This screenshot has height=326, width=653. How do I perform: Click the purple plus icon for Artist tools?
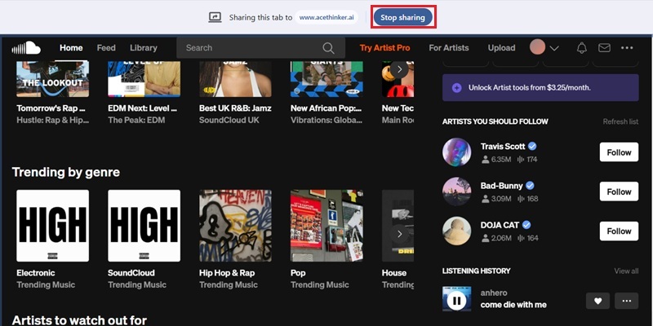[457, 88]
